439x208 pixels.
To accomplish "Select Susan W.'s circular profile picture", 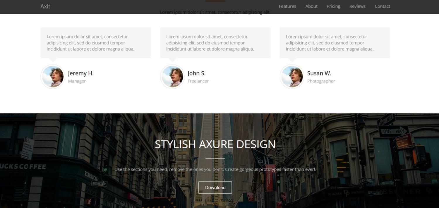I will 292,77.
